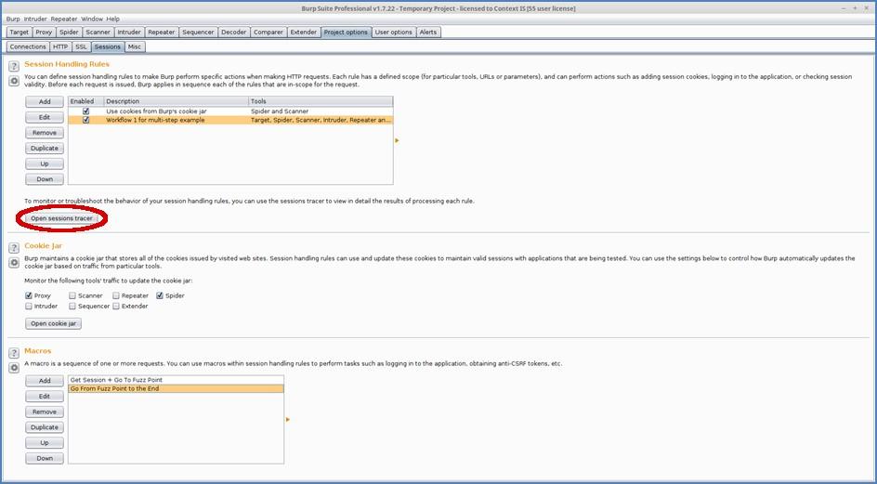This screenshot has width=877, height=484.
Task: Select 'Go From Fuzz Point to the End' macro
Action: pos(176,388)
